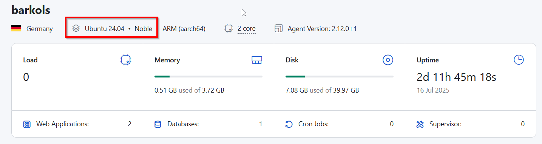The width and height of the screenshot is (542, 144).
Task: Click the Memory card RAM icon
Action: coord(257,60)
